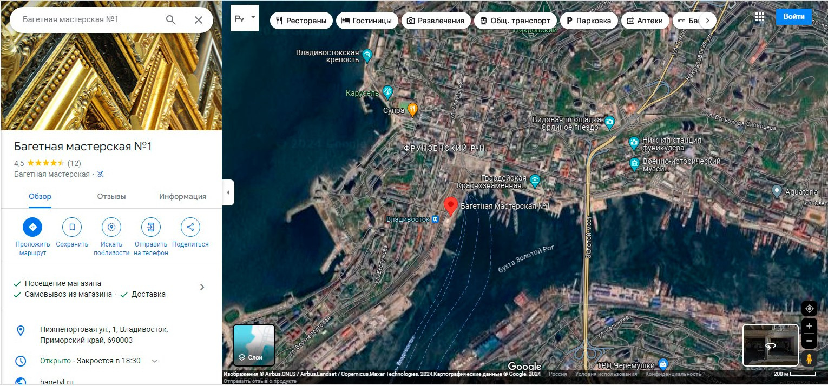Viewport: 828px width, 386px height.
Task: Click the Поделиться share icon
Action: coord(190,227)
